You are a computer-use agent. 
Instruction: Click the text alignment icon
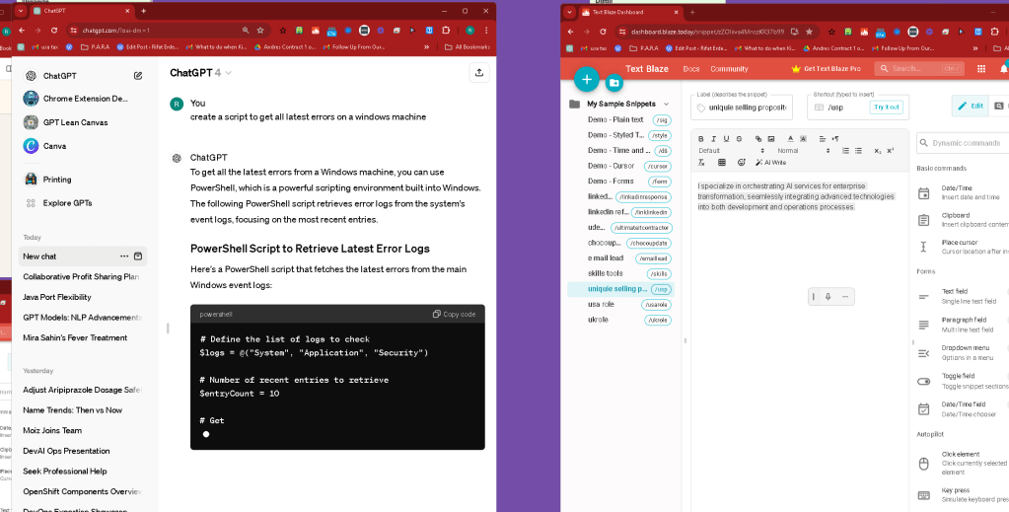(x=823, y=138)
